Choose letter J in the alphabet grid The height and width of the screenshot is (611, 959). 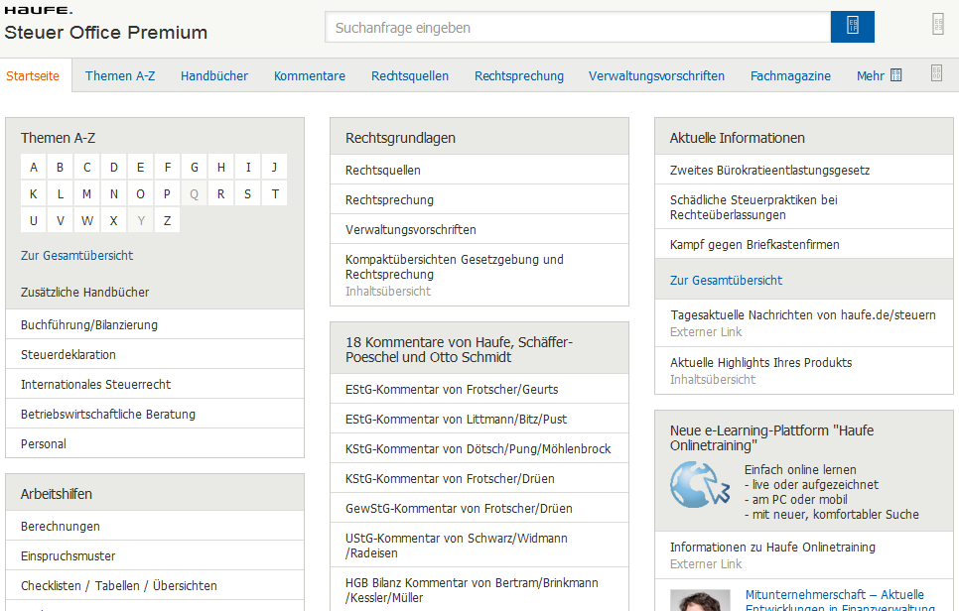(x=275, y=167)
